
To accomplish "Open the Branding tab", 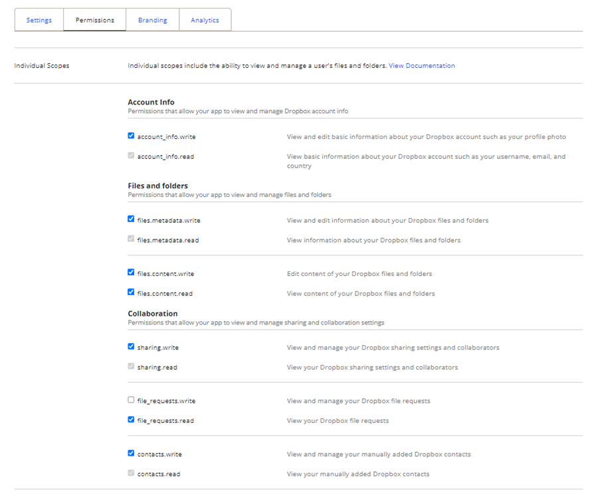I will click(153, 20).
